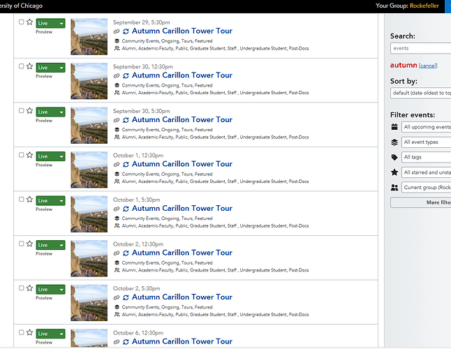Cancel the autumn search term
Viewport: 451px width, 349px height.
428,66
